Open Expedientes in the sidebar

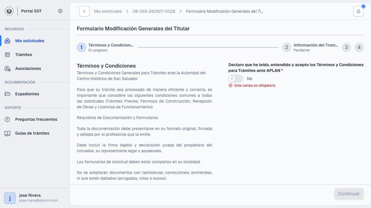(35, 94)
